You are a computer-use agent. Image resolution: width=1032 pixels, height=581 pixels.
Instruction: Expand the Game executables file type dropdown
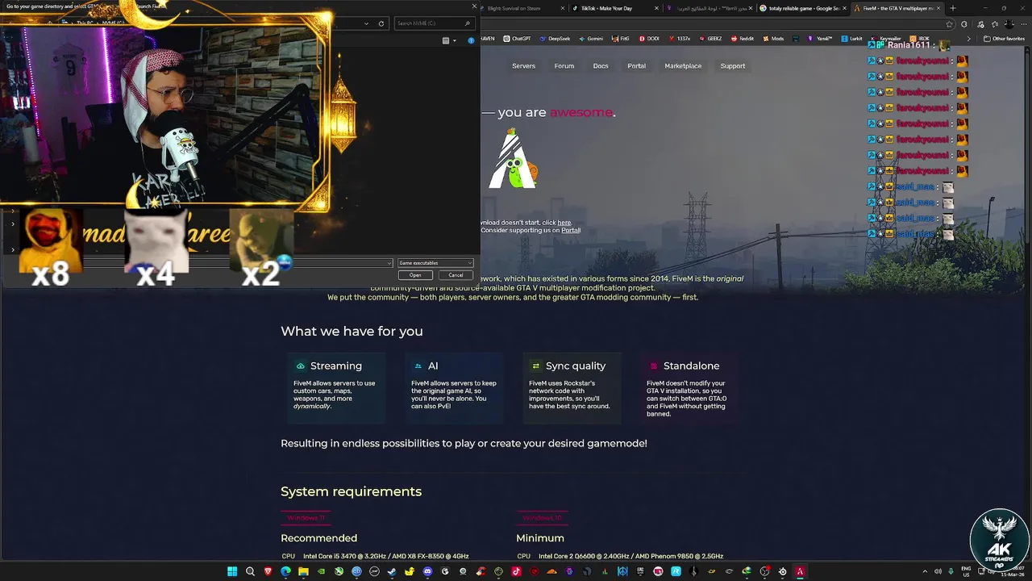435,263
